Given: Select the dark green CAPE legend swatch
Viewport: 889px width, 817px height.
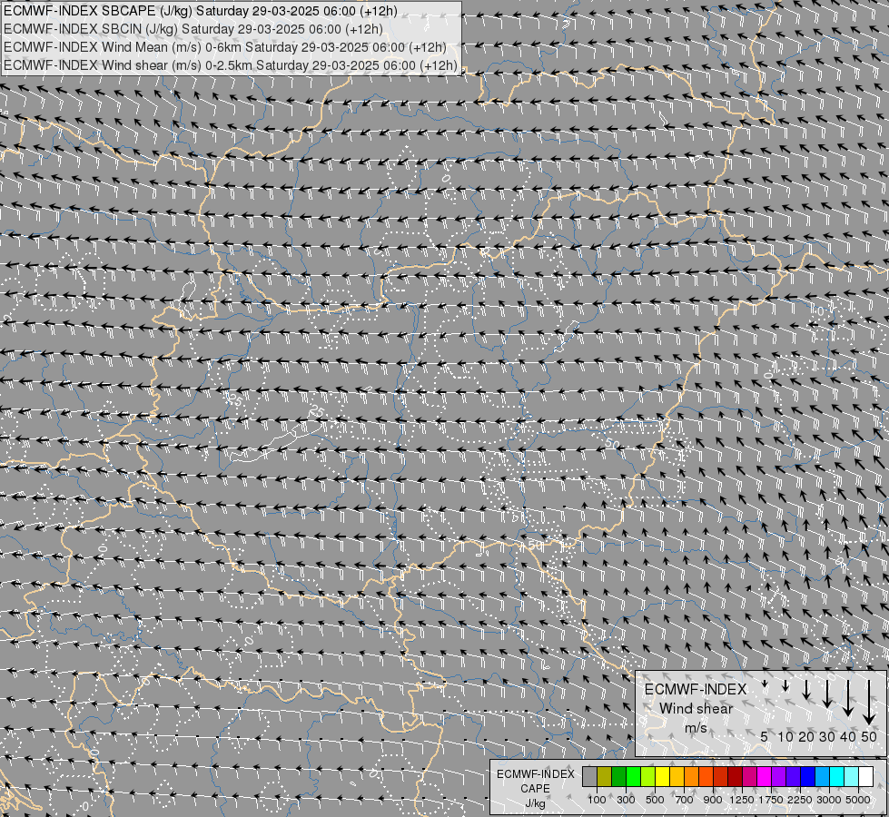Looking at the screenshot, I should pyautogui.click(x=619, y=777).
